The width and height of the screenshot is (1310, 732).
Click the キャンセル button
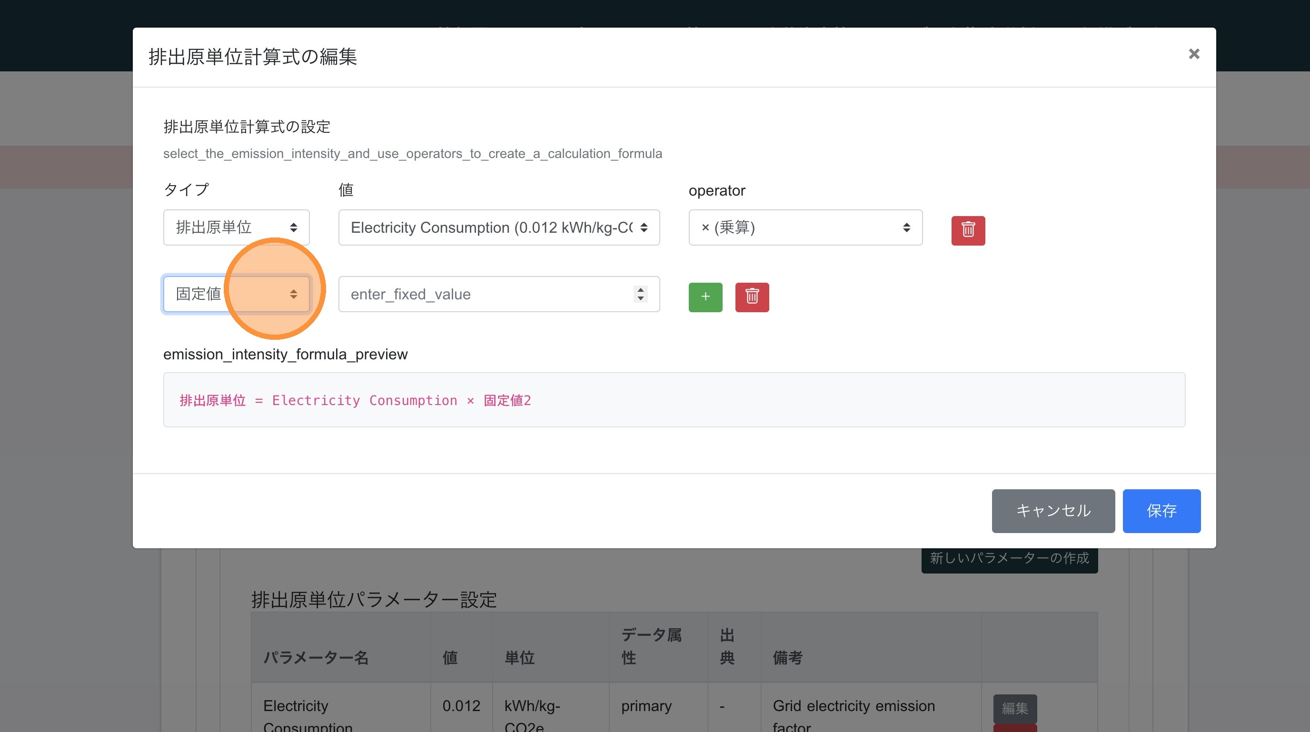tap(1052, 510)
